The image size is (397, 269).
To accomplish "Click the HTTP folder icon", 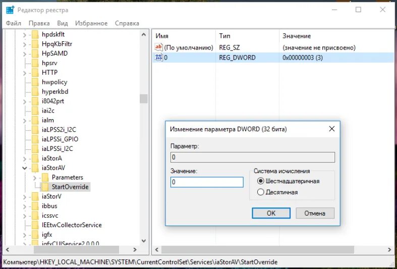I will point(35,73).
